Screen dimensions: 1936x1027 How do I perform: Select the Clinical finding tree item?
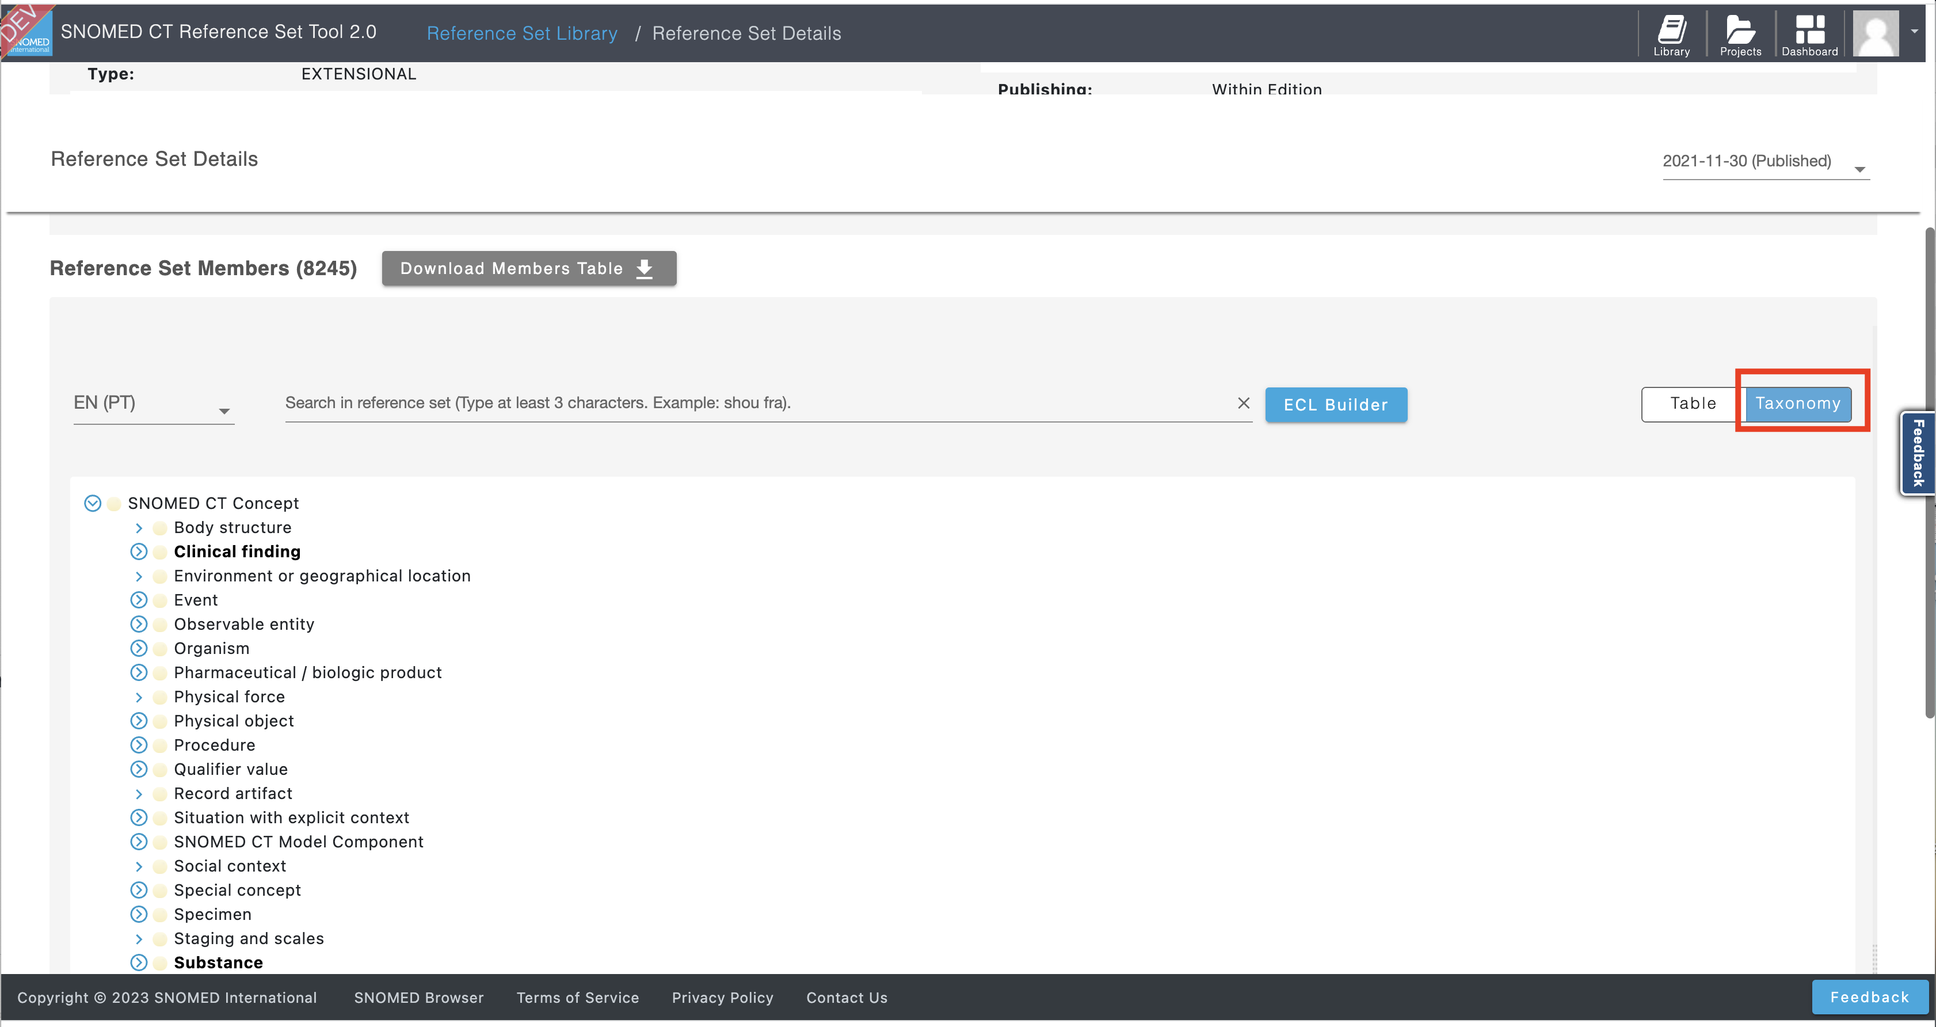(237, 552)
